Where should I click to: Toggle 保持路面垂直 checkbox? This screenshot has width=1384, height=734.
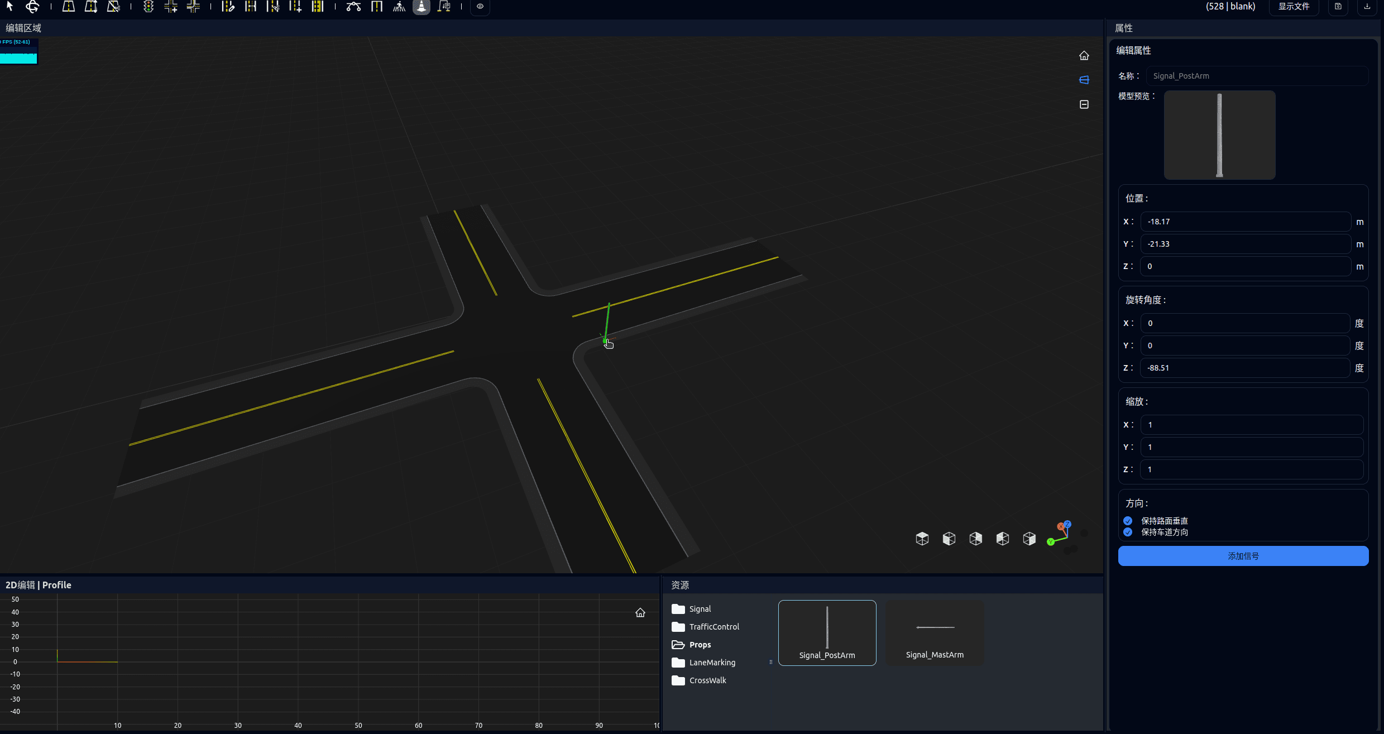point(1128,521)
